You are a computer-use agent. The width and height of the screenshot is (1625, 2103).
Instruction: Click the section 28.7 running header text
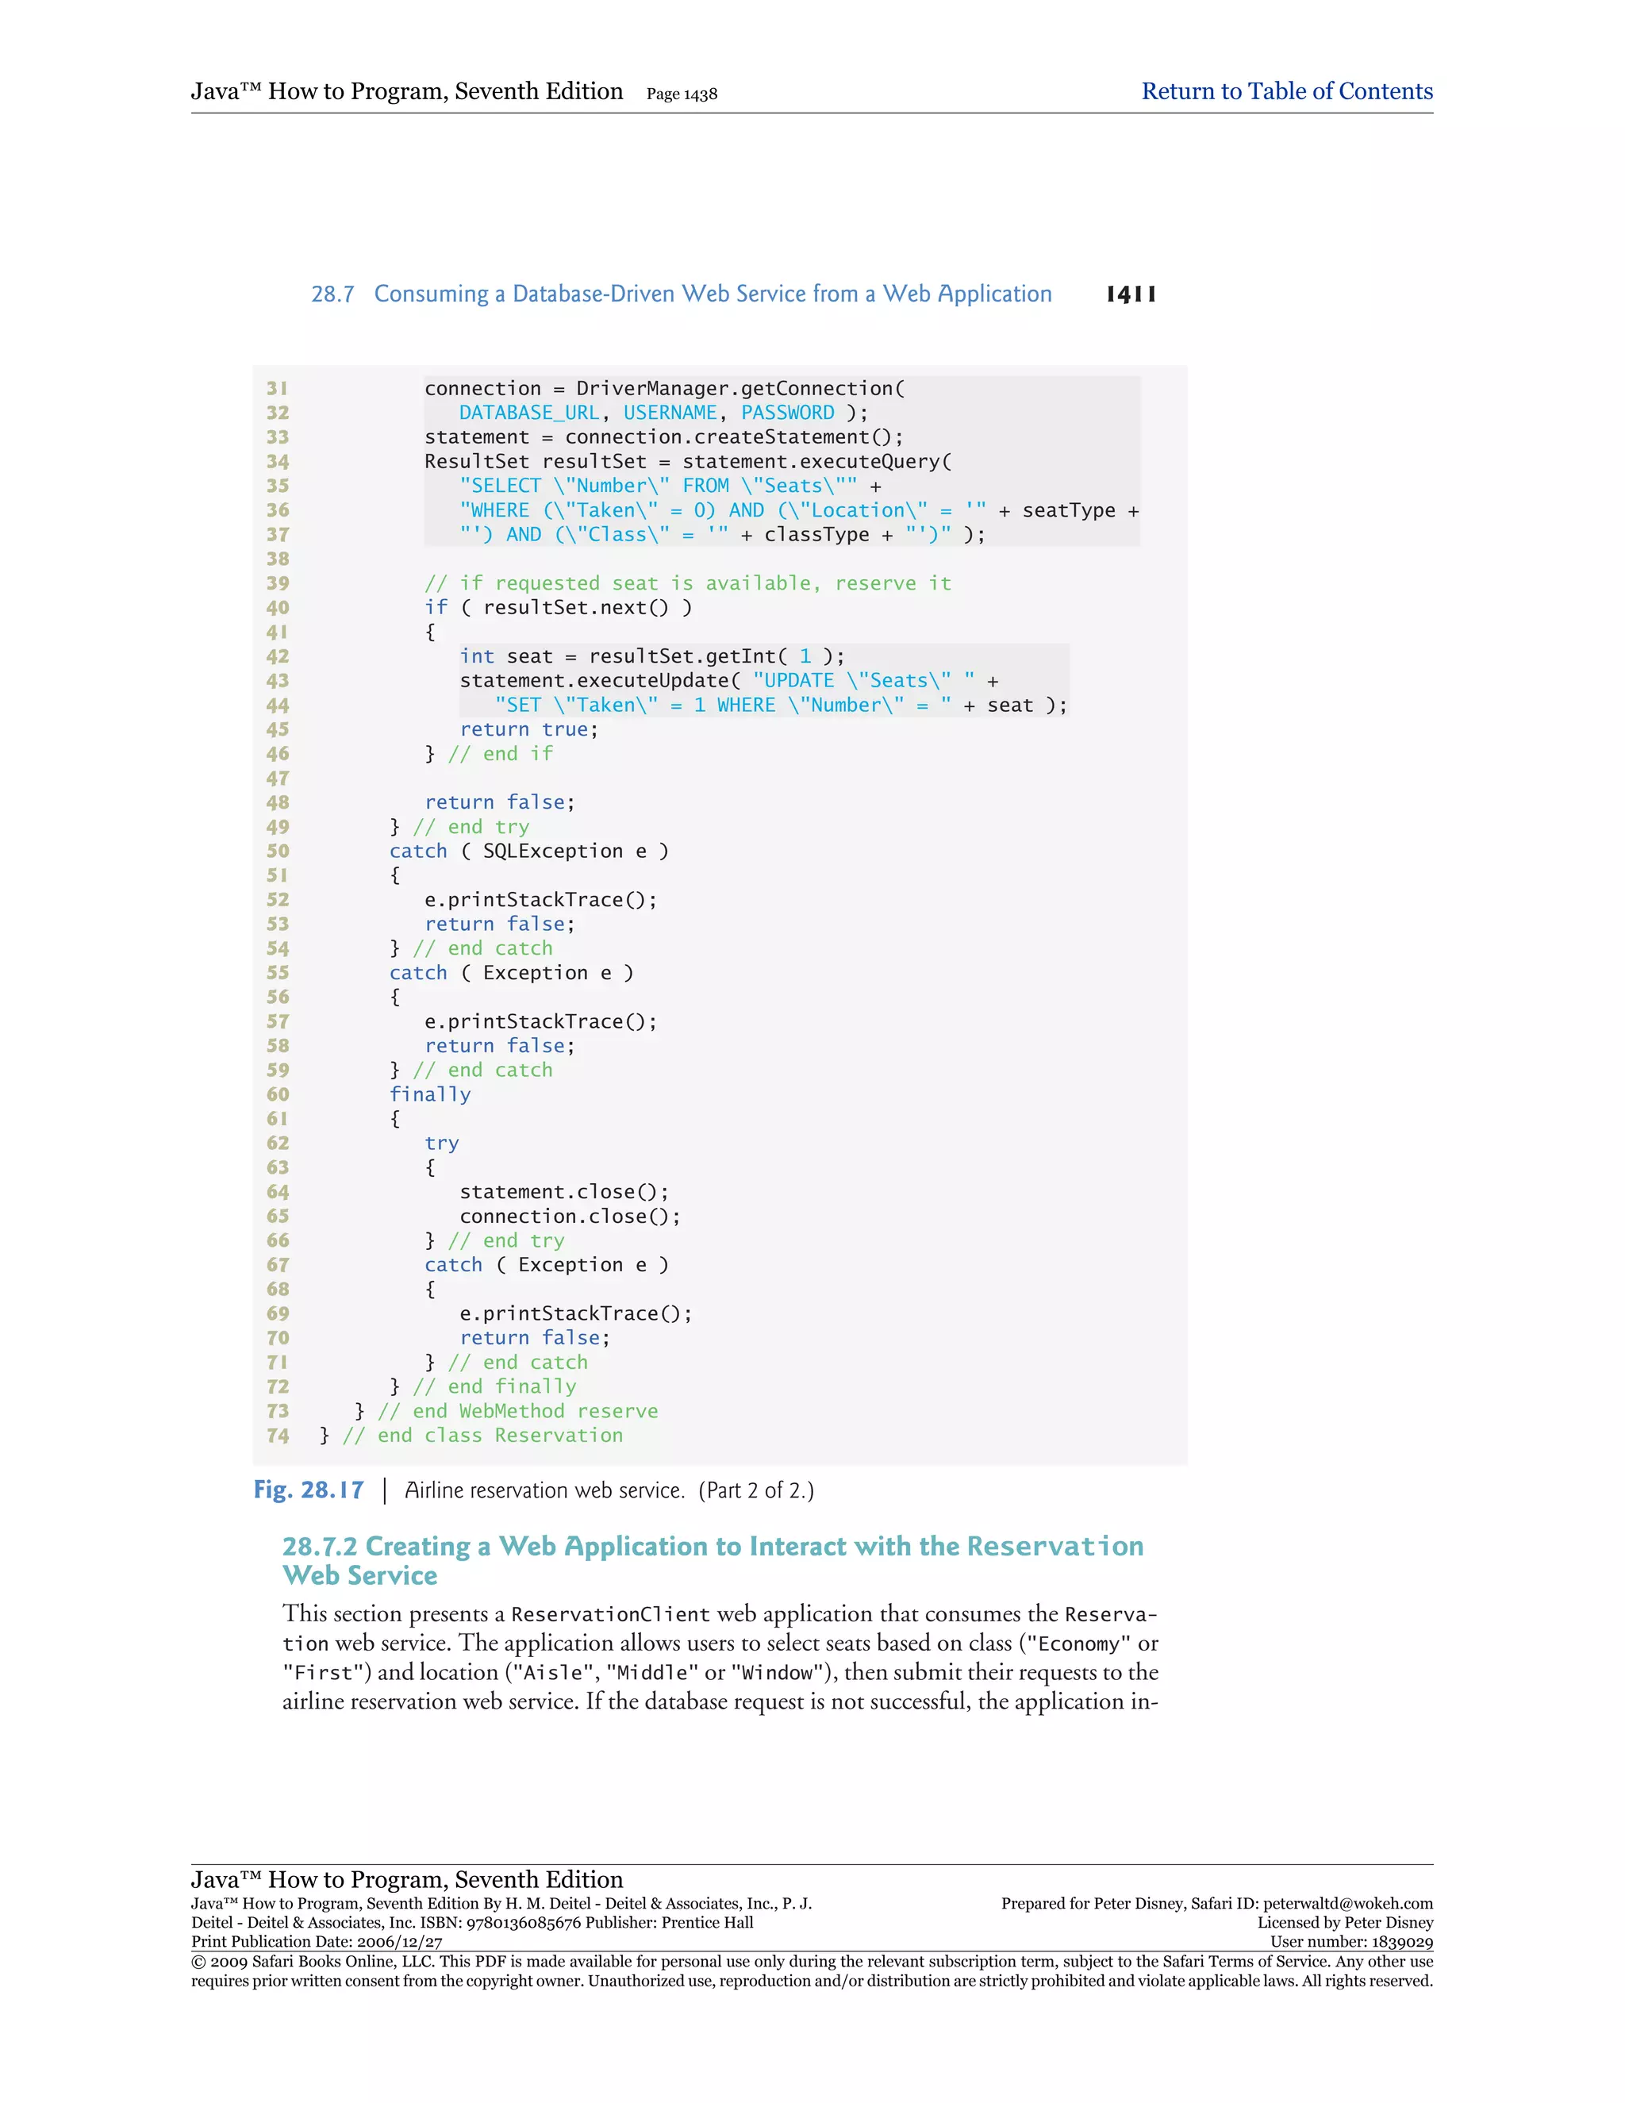[681, 294]
